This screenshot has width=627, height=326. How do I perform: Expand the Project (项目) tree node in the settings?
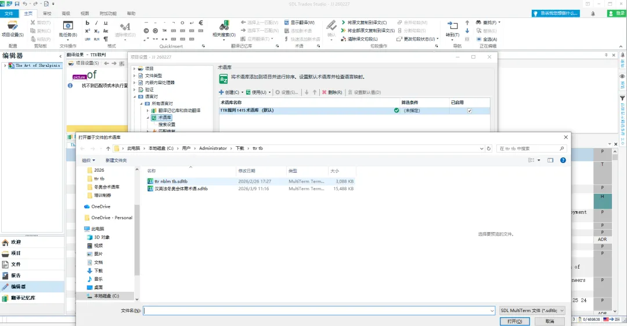click(x=134, y=68)
